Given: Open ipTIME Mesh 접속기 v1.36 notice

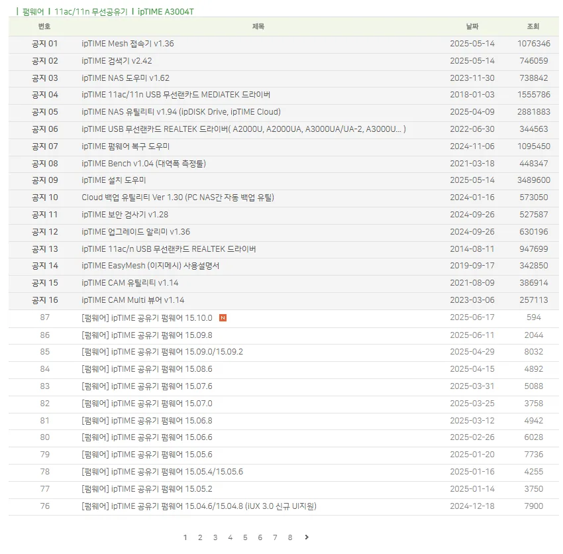Looking at the screenshot, I should [x=127, y=44].
